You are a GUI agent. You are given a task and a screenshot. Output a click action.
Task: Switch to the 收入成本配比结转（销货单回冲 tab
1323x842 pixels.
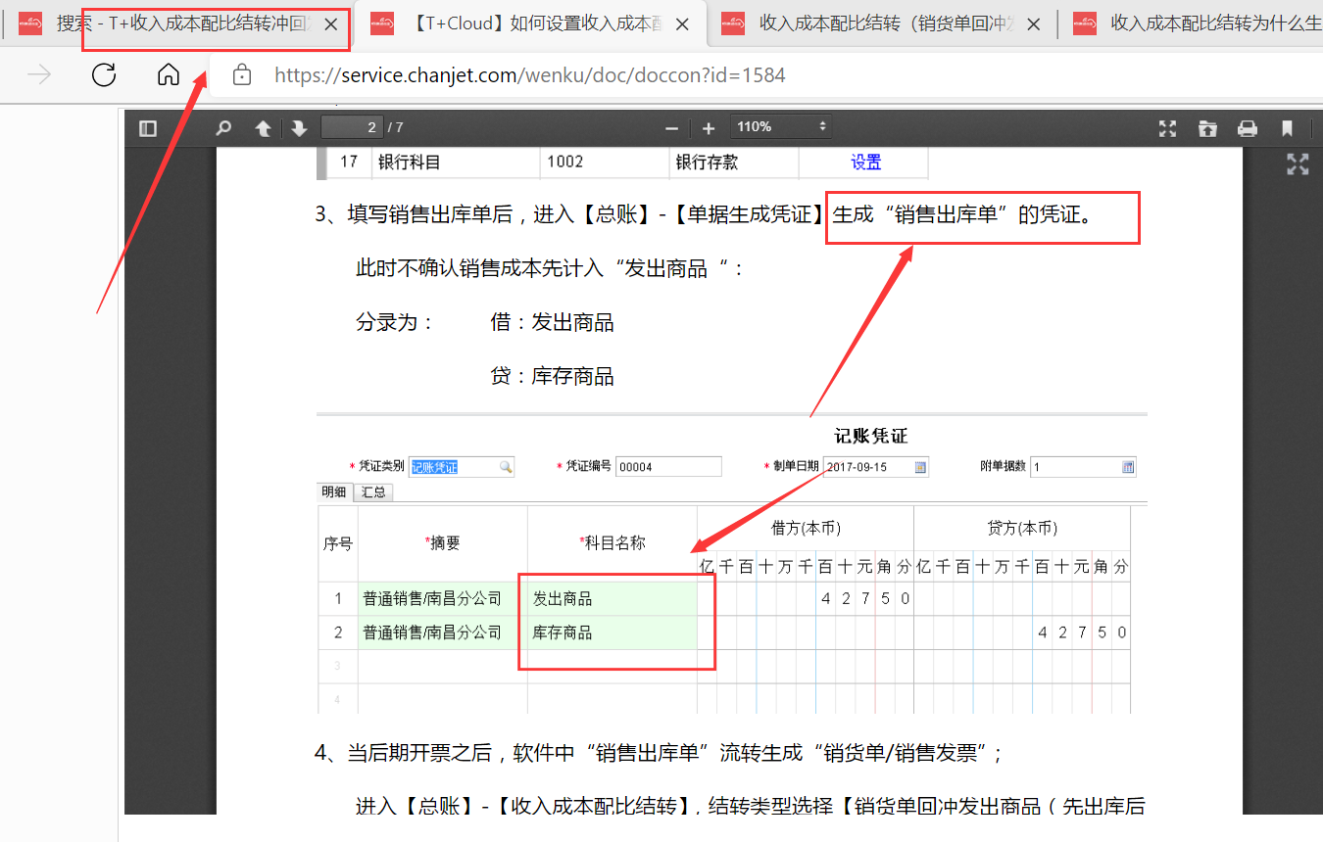click(881, 23)
